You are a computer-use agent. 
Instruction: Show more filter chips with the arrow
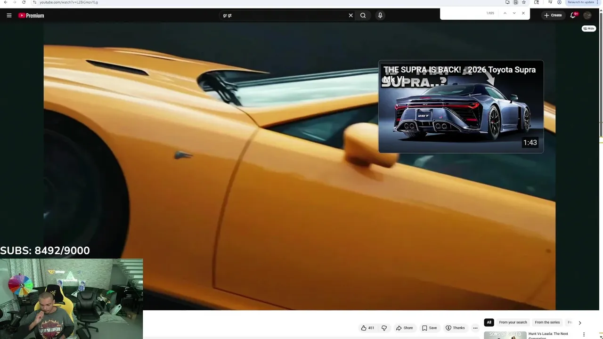pyautogui.click(x=580, y=323)
